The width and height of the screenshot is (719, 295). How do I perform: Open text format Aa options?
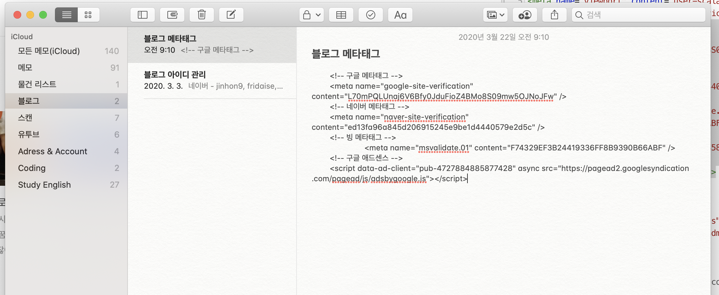click(400, 15)
